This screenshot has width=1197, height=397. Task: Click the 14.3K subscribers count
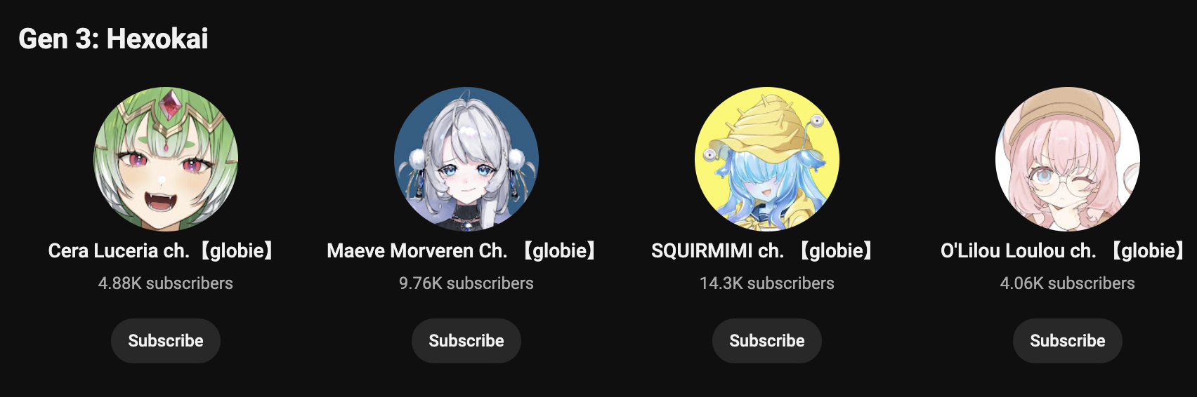coord(767,283)
